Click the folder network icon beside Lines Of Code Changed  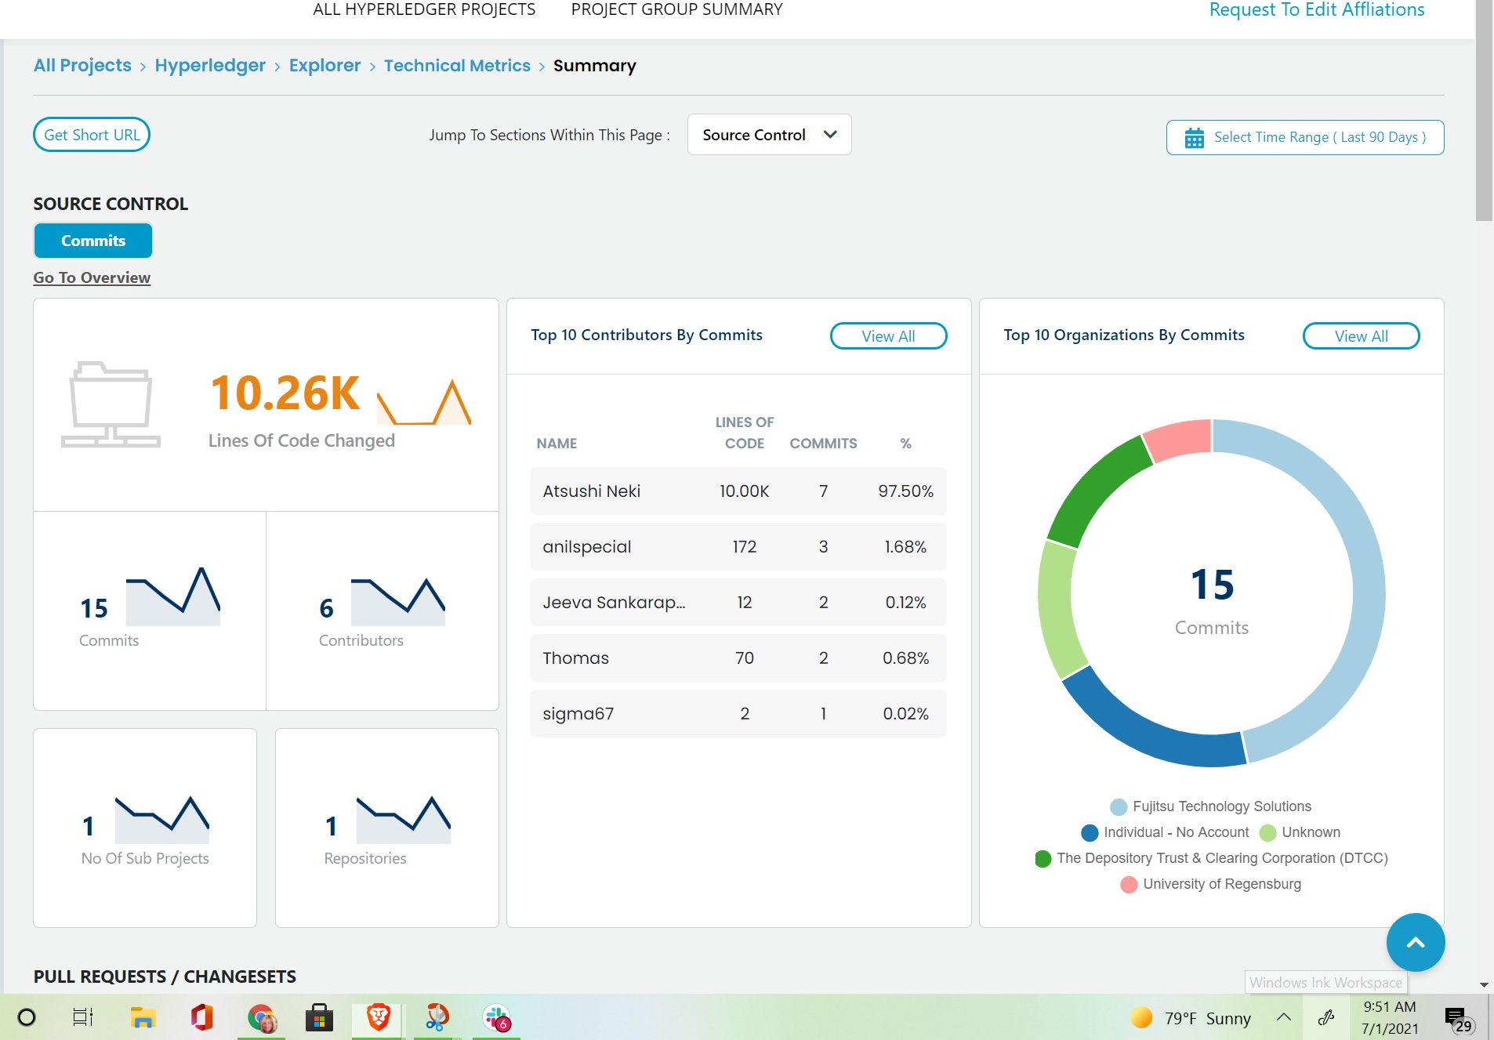[111, 405]
